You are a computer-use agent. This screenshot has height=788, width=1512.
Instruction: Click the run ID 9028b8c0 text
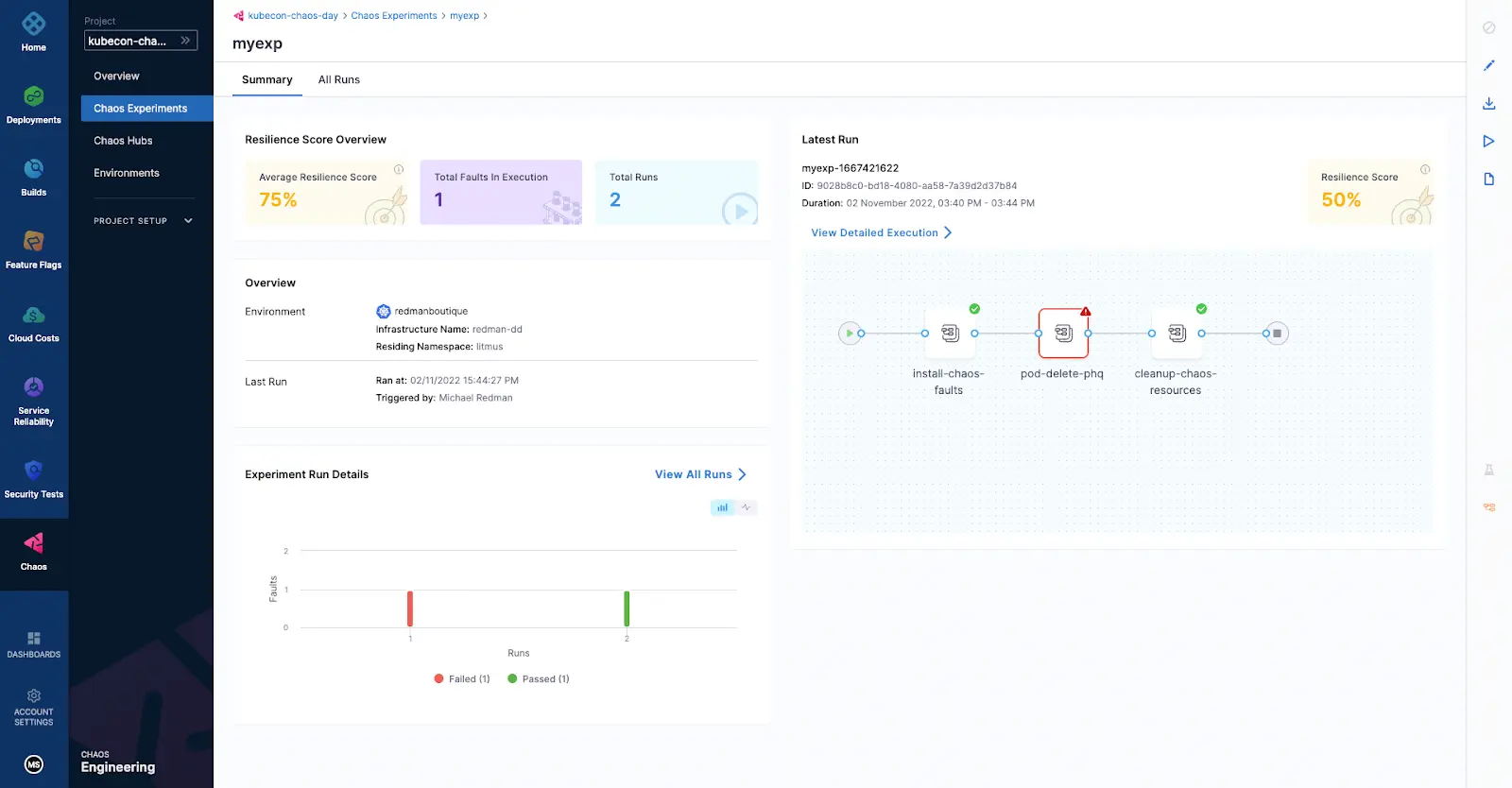917,185
